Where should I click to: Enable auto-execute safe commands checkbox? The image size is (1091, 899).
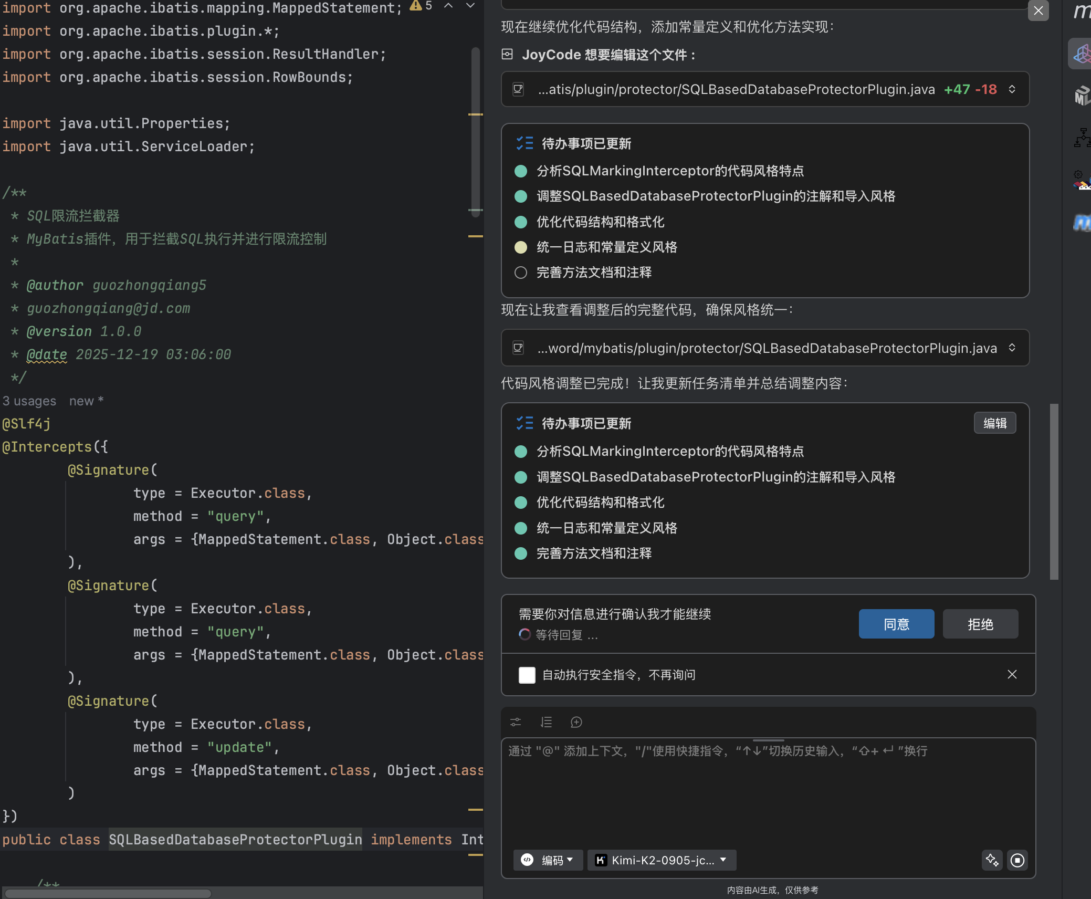coord(527,675)
